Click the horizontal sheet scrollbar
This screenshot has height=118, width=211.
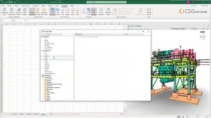point(99,114)
